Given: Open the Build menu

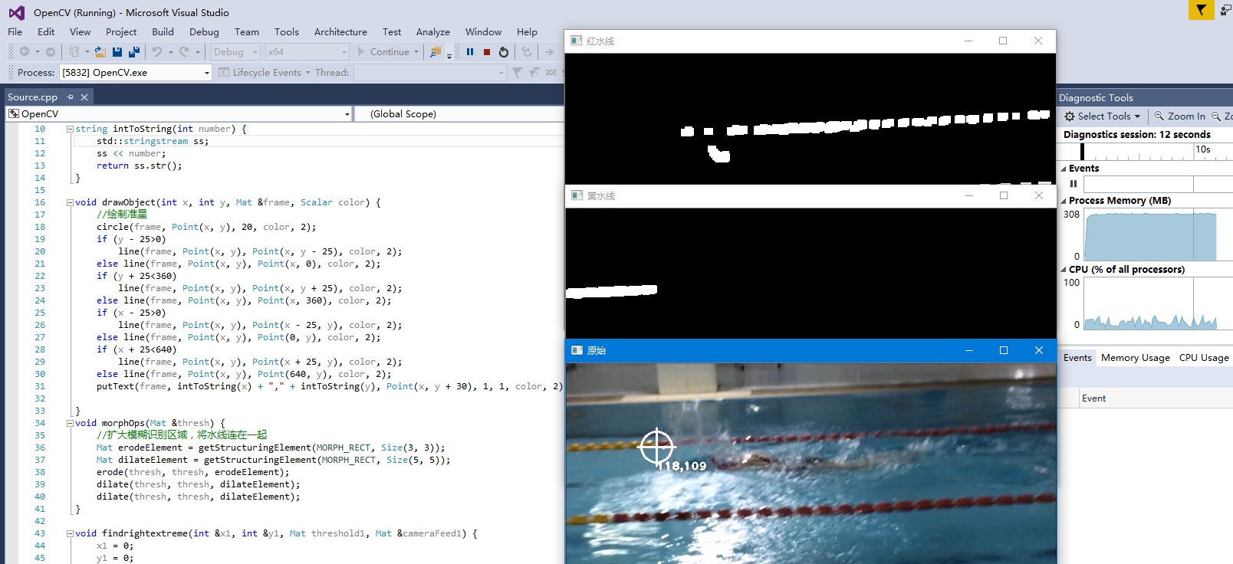Looking at the screenshot, I should [x=163, y=32].
